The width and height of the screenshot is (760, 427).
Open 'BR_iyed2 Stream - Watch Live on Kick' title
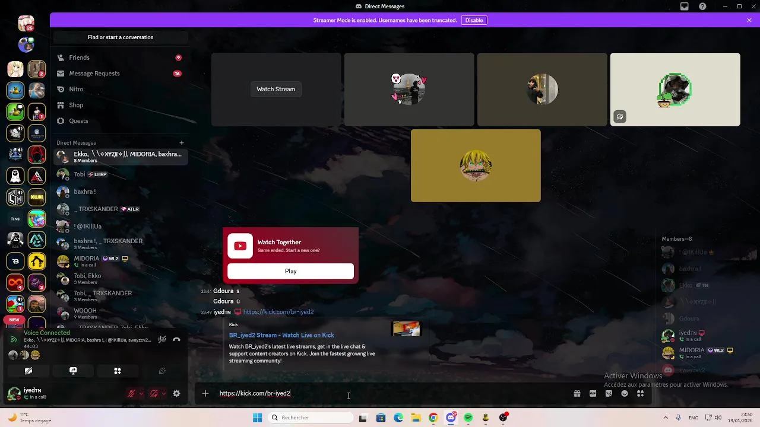click(x=281, y=335)
